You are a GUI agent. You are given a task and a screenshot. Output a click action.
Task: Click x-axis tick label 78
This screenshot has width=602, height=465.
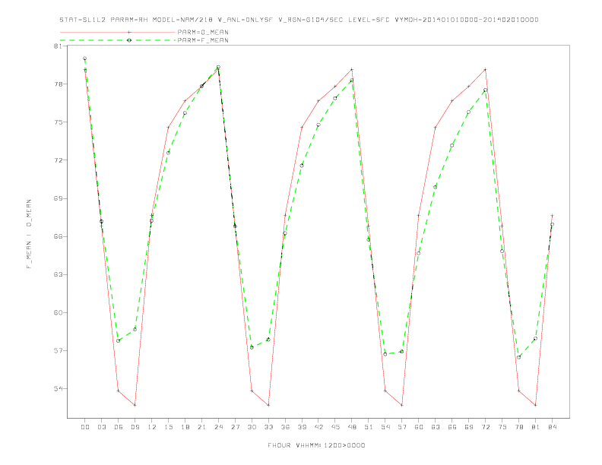pyautogui.click(x=518, y=427)
